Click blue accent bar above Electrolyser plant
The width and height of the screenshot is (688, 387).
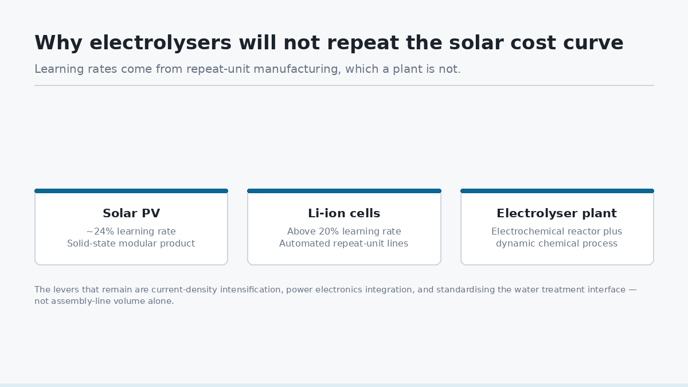(557, 191)
